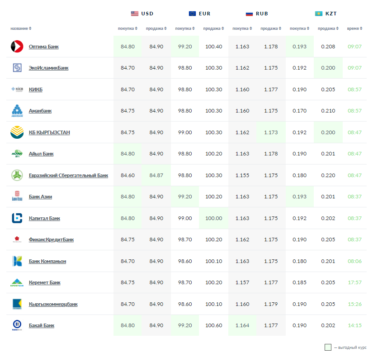Sort by KZT покупка column
Viewport: 373px width, 357px height.
coord(299,28)
